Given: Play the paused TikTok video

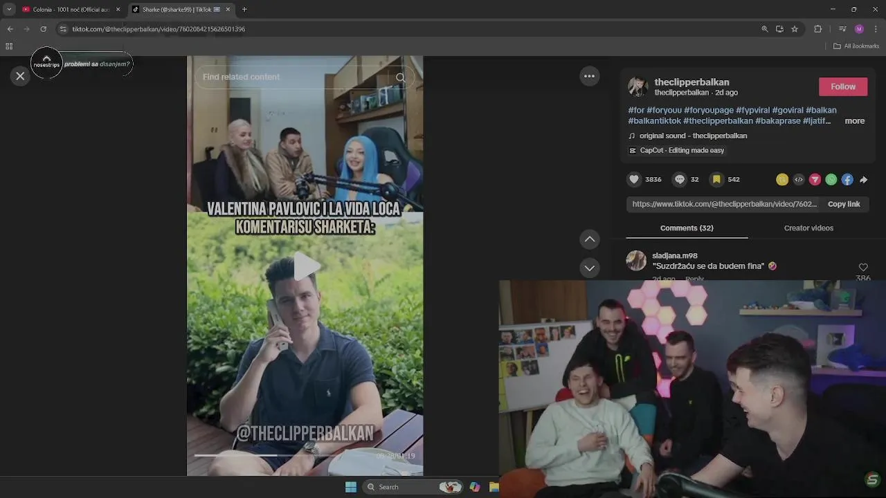Looking at the screenshot, I should pos(305,266).
